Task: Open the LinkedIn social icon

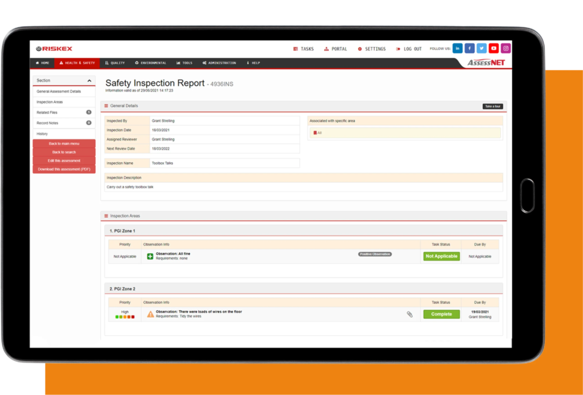Action: coord(458,48)
